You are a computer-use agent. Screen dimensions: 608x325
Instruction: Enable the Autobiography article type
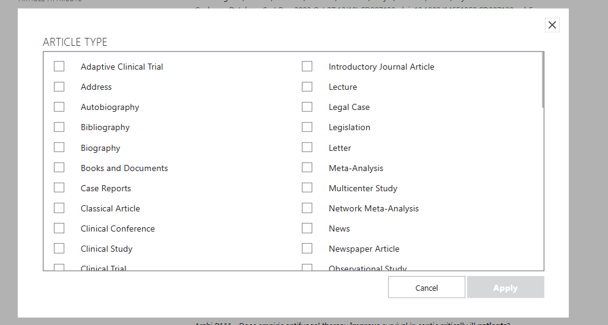59,107
